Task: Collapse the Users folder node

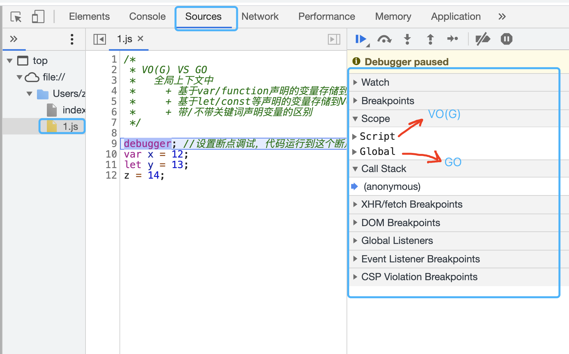Action: [29, 94]
